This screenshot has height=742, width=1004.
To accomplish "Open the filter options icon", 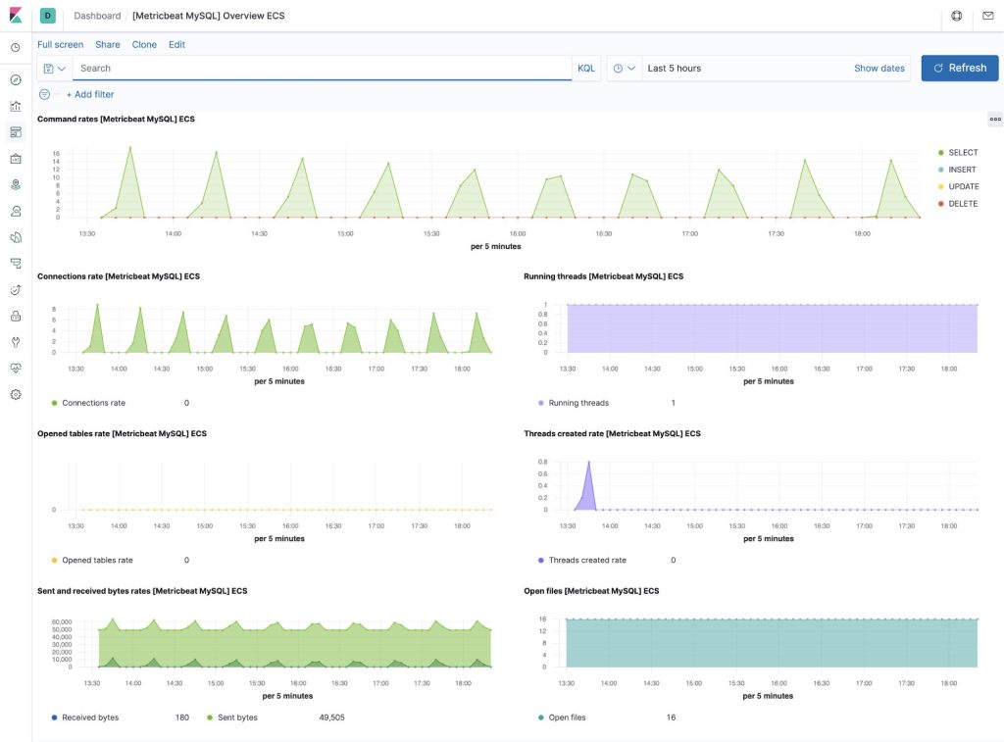I will pos(44,94).
